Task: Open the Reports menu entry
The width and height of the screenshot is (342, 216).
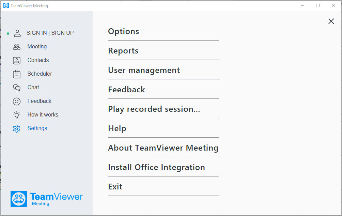Action: tap(123, 51)
